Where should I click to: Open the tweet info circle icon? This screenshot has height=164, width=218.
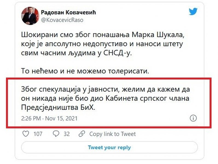pyautogui.click(x=193, y=118)
